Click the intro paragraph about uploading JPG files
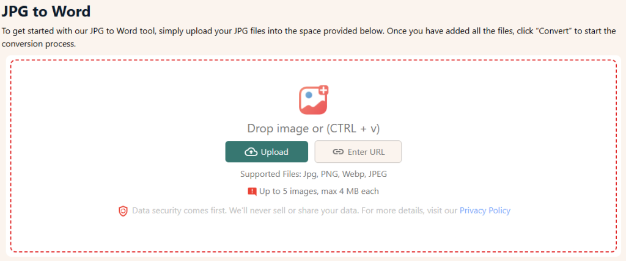 click(309, 37)
